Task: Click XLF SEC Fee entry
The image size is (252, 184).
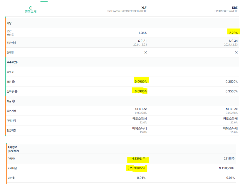Action: point(141,111)
